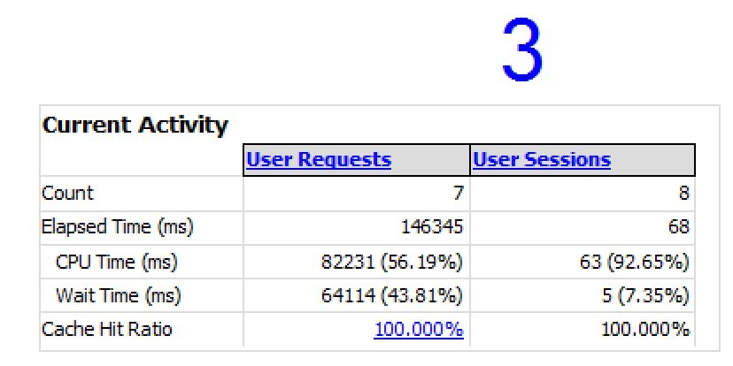Screen dimensions: 733x366
Task: Select User Sessions cache hit ratio 100.000%
Action: pyautogui.click(x=645, y=330)
